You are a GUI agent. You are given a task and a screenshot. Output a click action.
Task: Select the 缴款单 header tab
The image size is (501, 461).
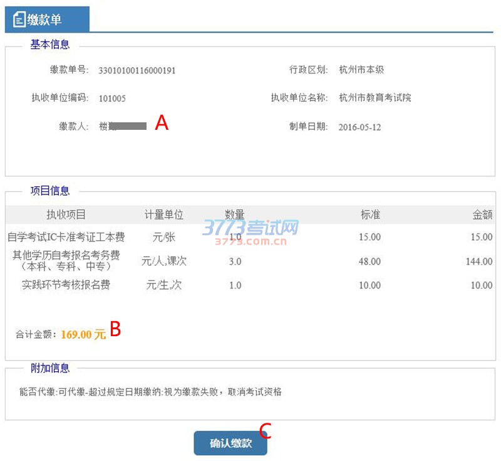[48, 20]
